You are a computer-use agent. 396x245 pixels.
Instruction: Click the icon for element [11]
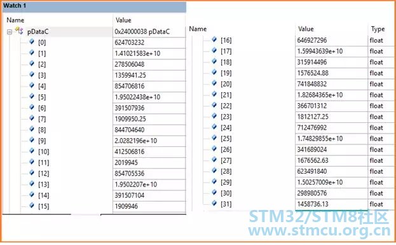pyautogui.click(x=32, y=162)
